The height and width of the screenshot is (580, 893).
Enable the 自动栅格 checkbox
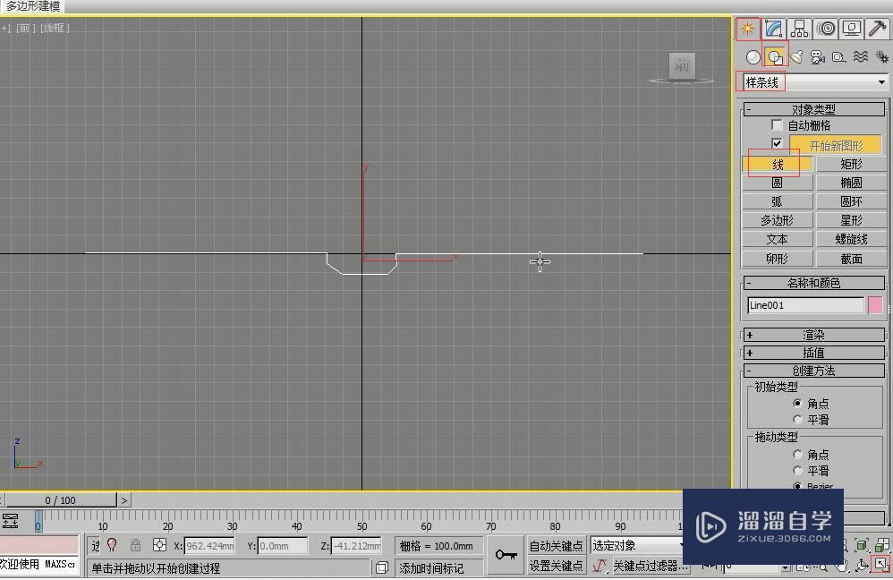click(x=777, y=124)
